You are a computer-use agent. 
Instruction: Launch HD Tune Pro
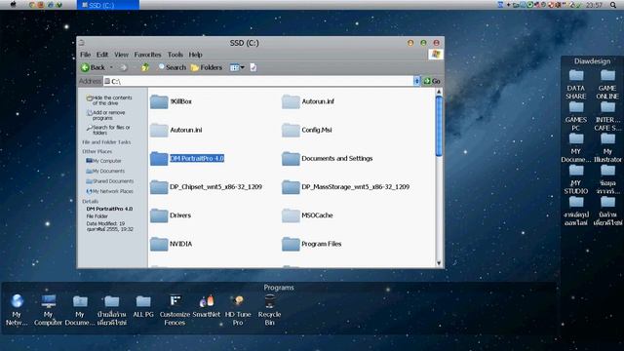coord(238,310)
